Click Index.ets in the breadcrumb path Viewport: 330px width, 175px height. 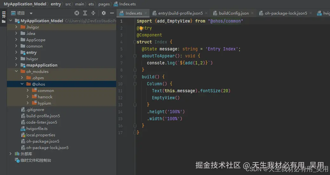pyautogui.click(x=127, y=4)
